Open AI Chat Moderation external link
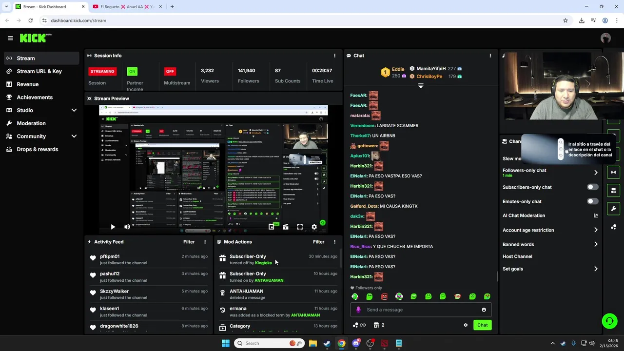Viewport: 624px width, 351px height. (596, 215)
